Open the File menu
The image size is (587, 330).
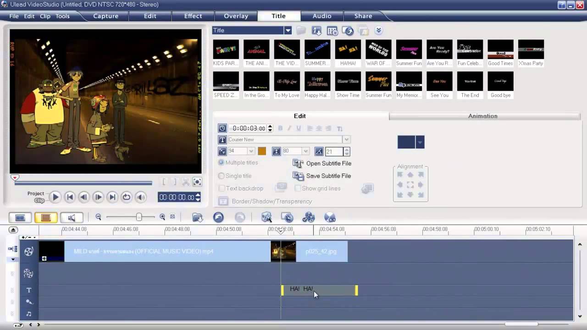14,16
